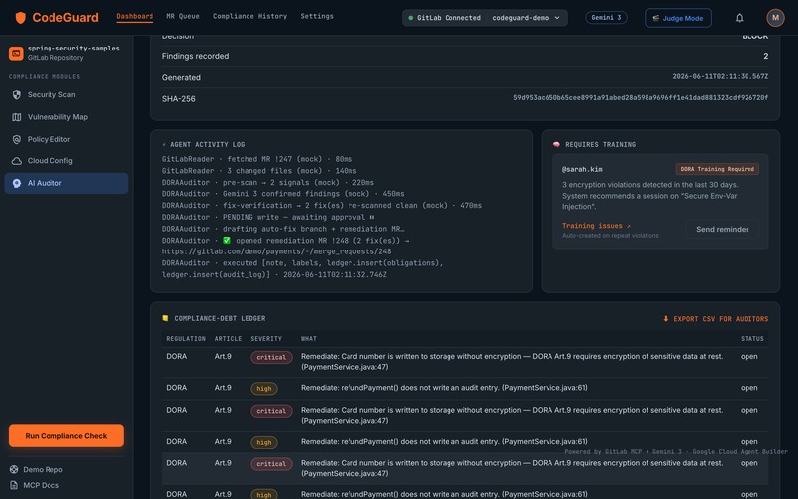The width and height of the screenshot is (798, 499).
Task: Click the green checkmark in activity log
Action: pos(227,241)
